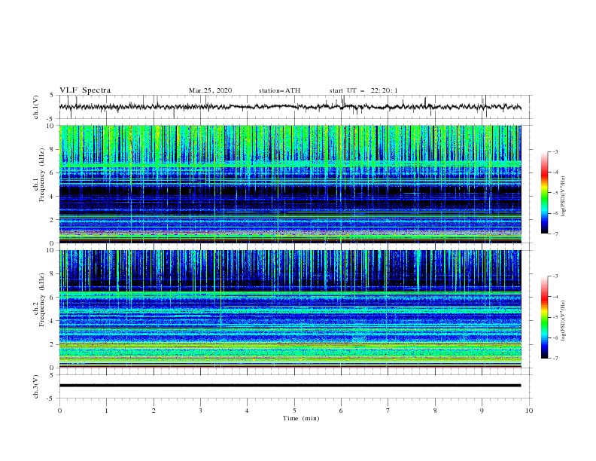
Task: Click the "ch.3(V)" axis label
Action: pyautogui.click(x=35, y=386)
